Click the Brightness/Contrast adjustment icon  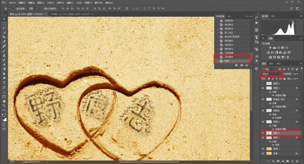click(270, 48)
